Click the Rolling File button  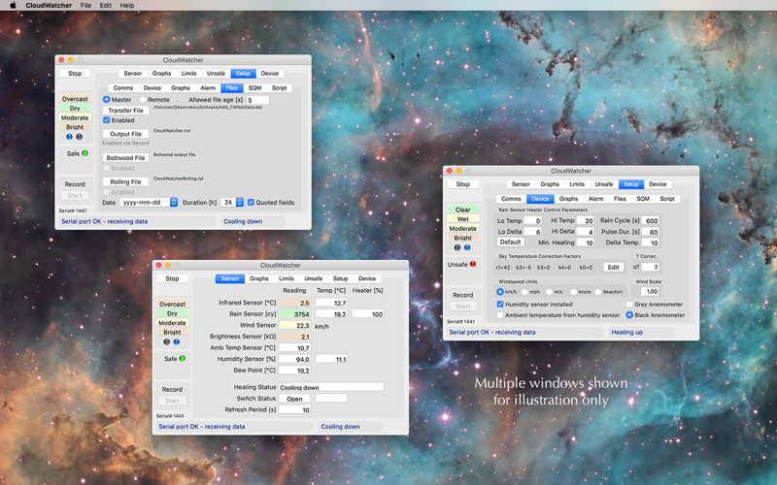(x=126, y=181)
